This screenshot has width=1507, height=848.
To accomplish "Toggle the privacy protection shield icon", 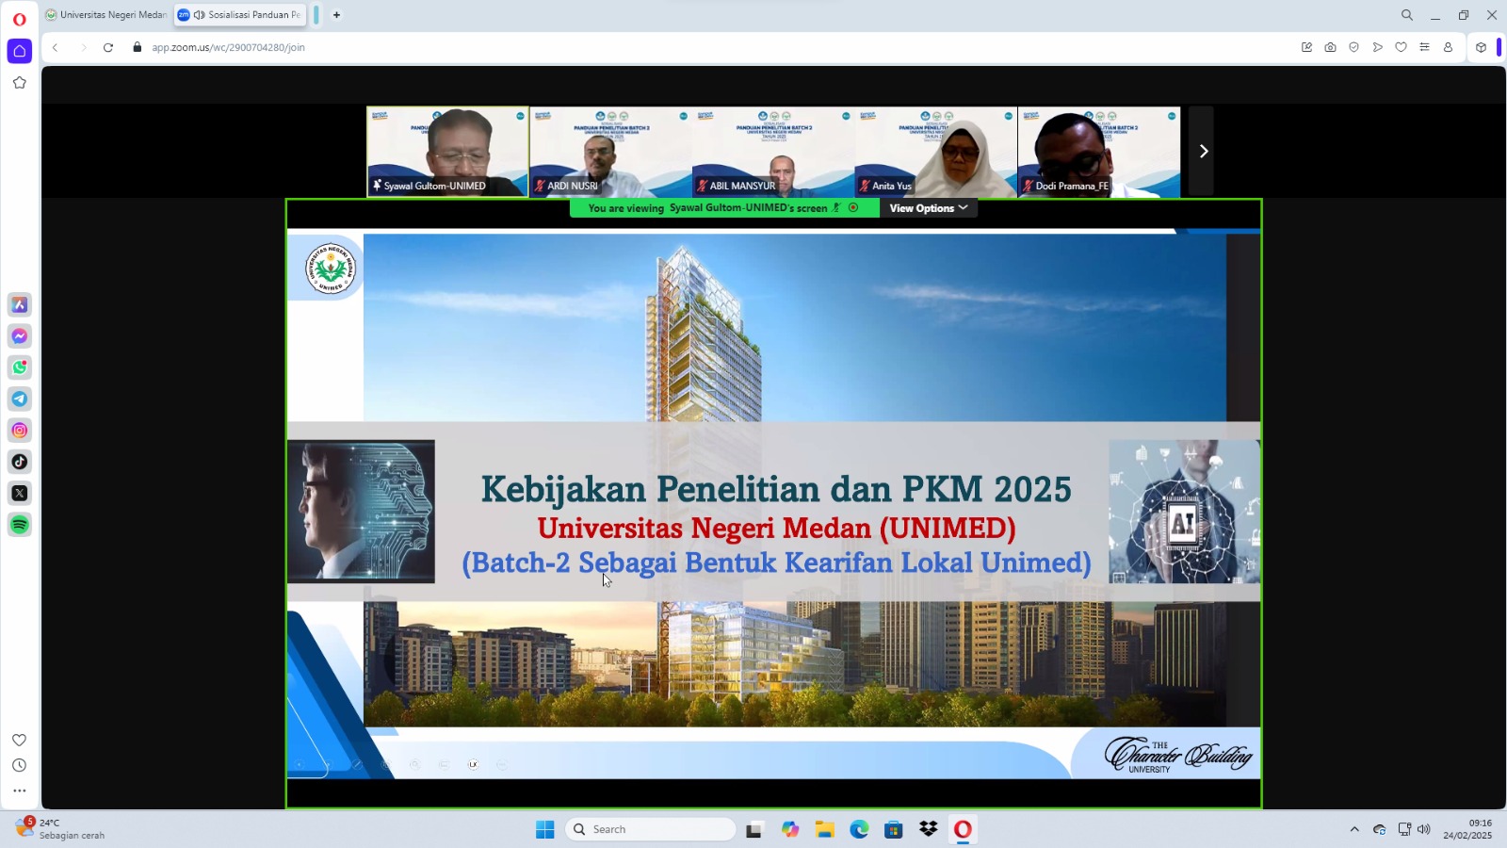I will pos(1353,47).
